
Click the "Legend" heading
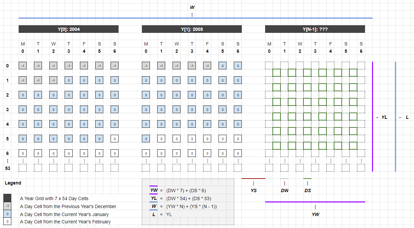coord(13,183)
